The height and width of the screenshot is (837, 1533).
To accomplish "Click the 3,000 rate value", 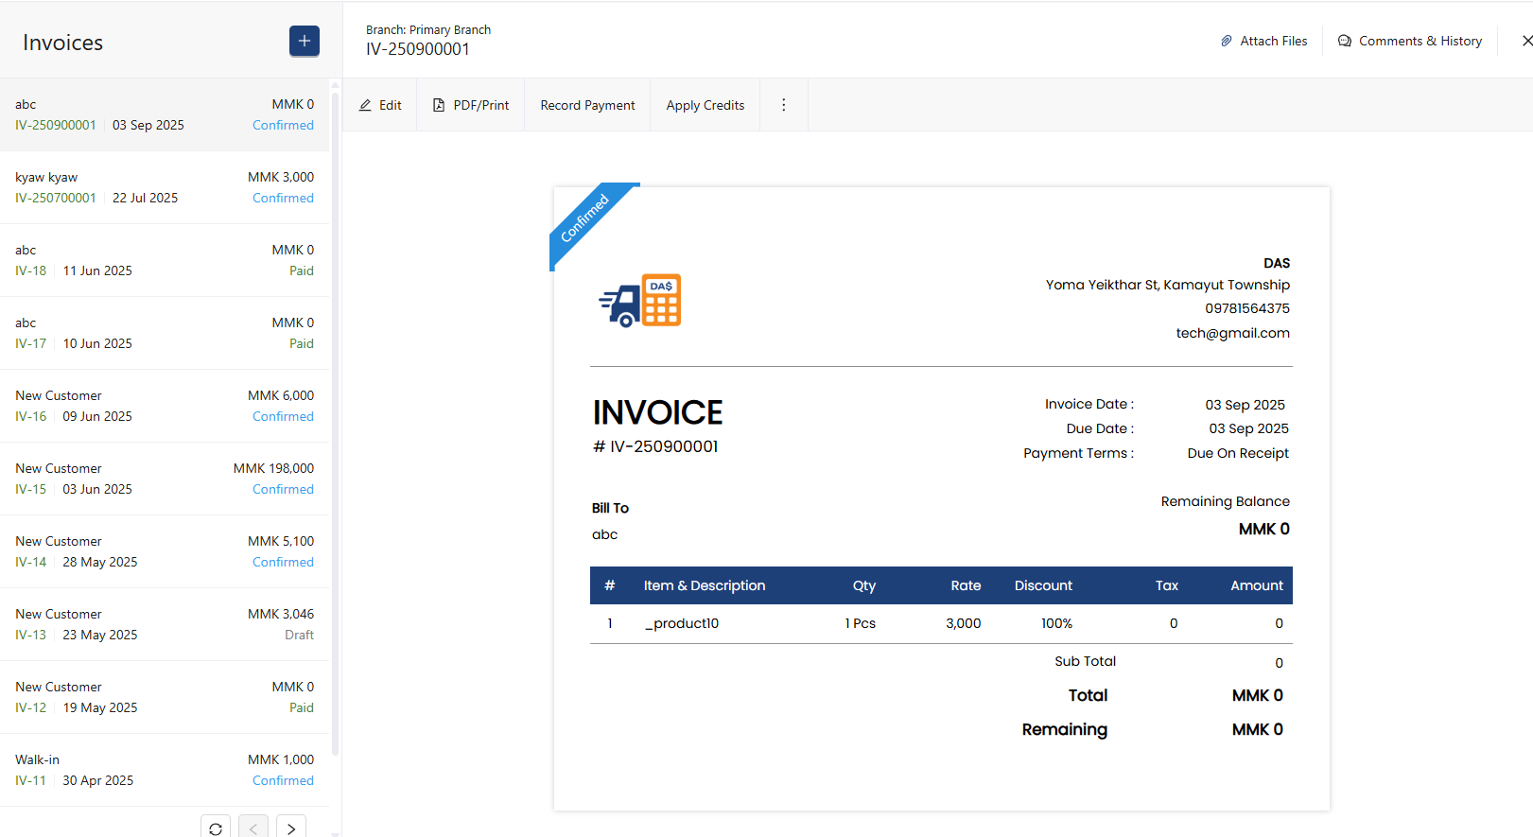I will click(963, 623).
